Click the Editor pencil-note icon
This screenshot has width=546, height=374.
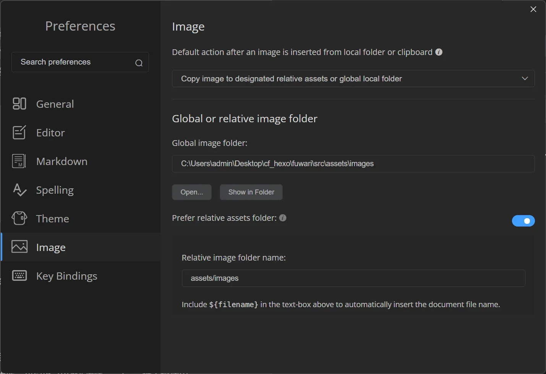pos(19,133)
